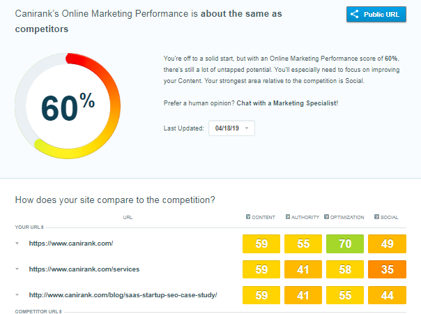The image size is (421, 314).
Task: Click the COMPETITOR URLS section label
Action: pyautogui.click(x=38, y=311)
